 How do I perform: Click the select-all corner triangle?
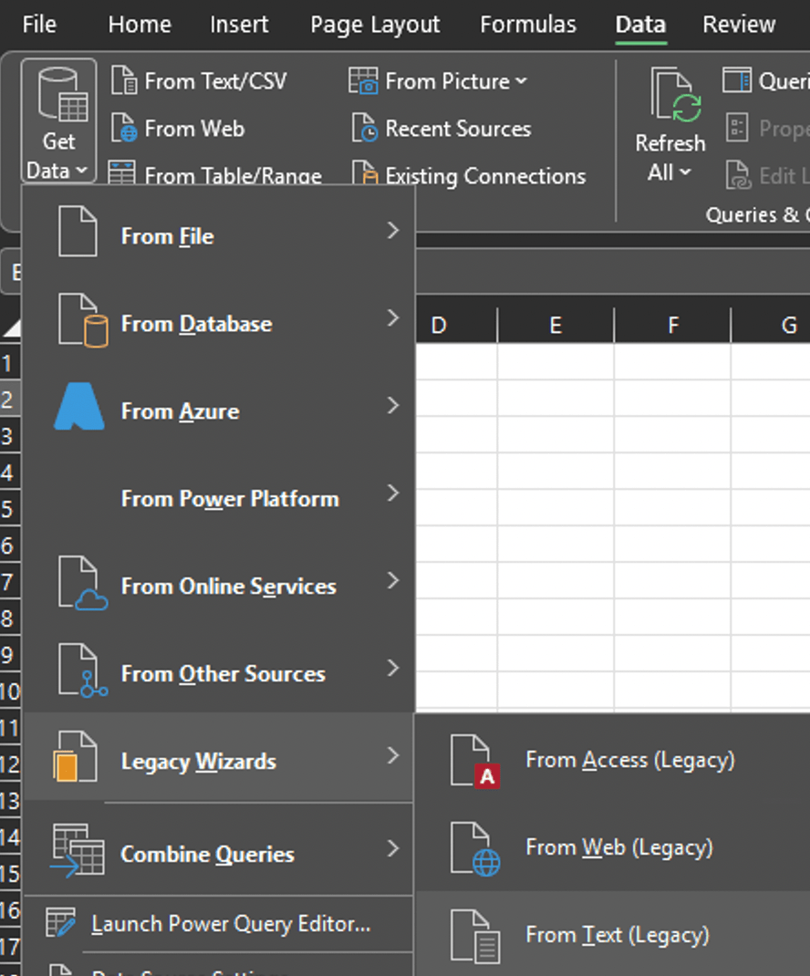11,327
